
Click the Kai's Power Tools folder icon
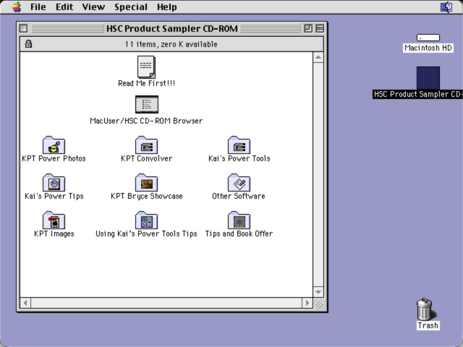click(x=239, y=145)
